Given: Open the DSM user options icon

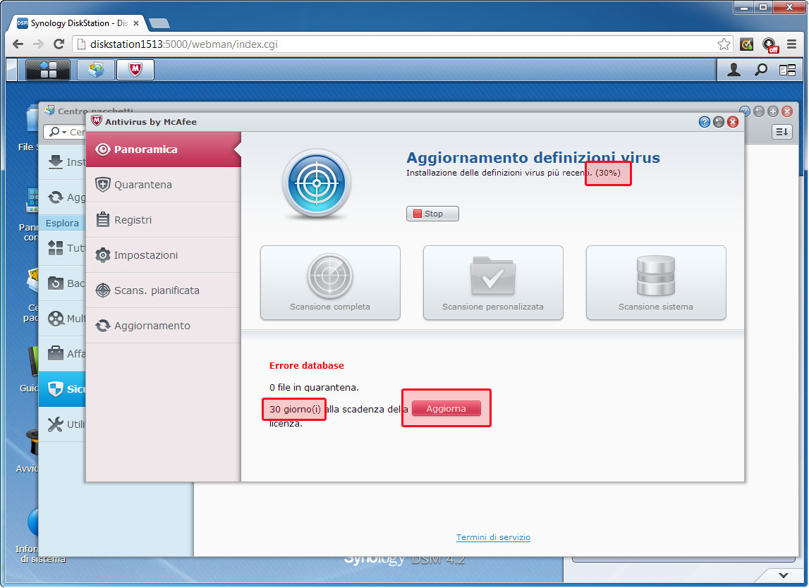Looking at the screenshot, I should coord(734,70).
